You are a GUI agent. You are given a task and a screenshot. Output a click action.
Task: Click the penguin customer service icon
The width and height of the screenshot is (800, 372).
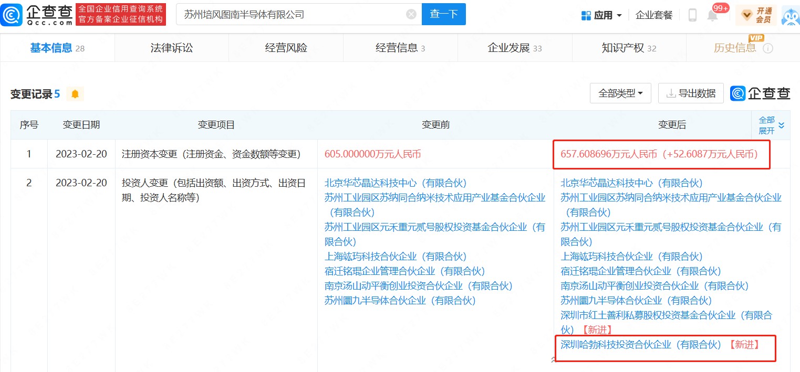(789, 15)
